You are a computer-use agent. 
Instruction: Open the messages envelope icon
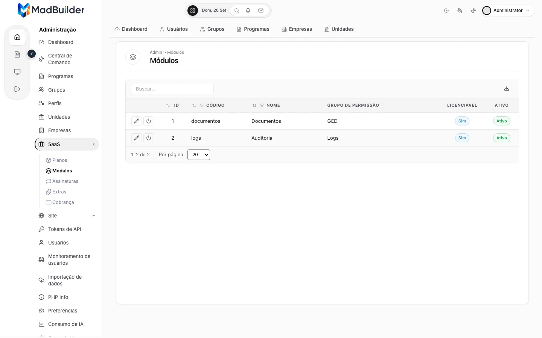(261, 11)
